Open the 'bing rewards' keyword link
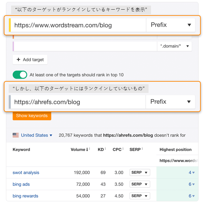 [25, 196]
